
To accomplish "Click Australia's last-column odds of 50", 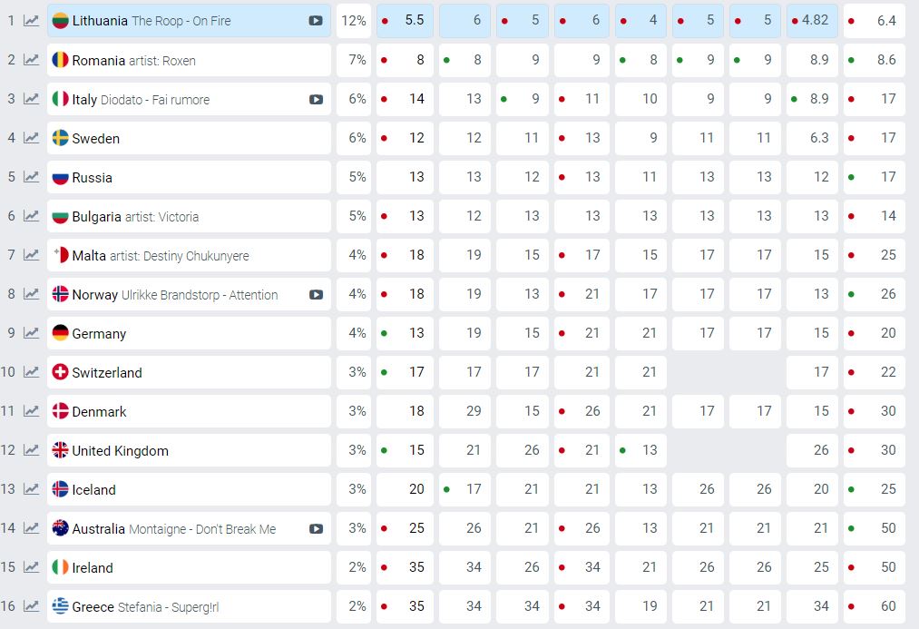I will [x=874, y=528].
